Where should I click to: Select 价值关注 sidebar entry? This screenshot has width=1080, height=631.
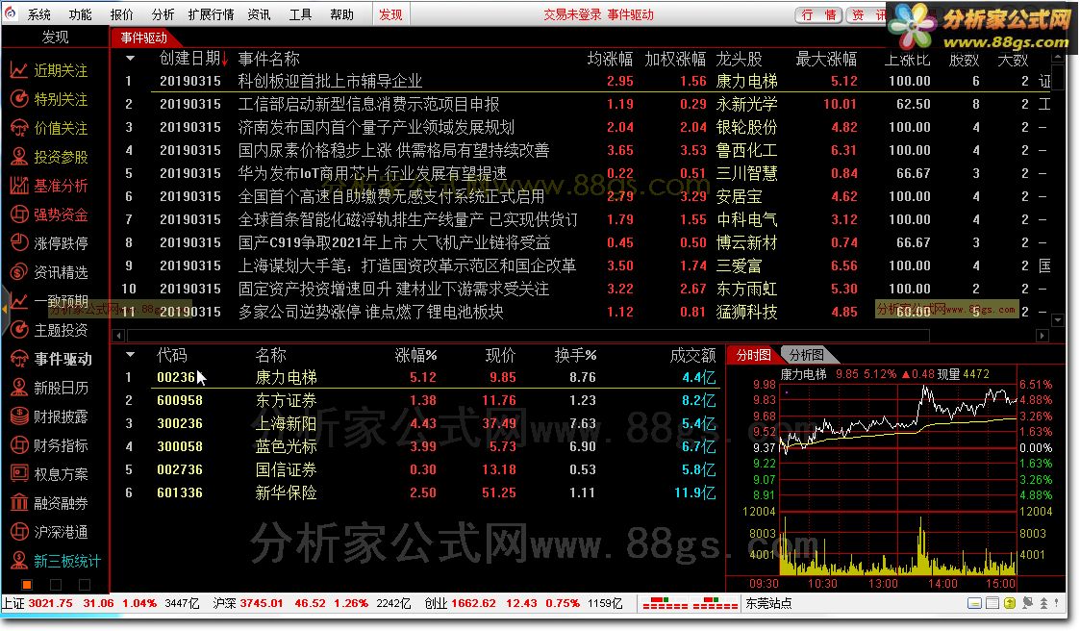click(x=49, y=128)
